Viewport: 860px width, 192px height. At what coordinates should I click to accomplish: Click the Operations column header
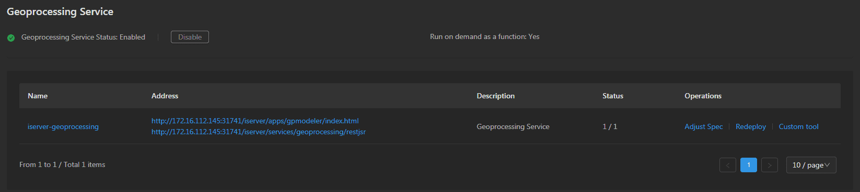[703, 96]
